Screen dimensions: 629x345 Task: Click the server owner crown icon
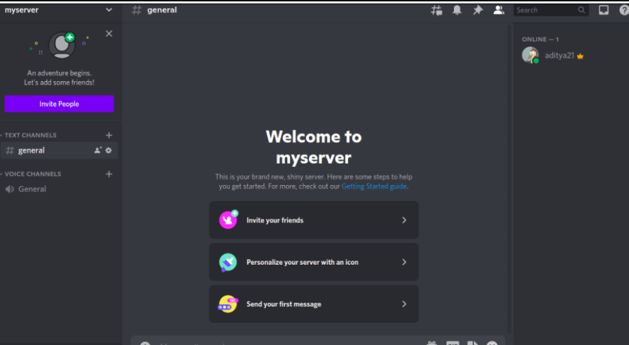coord(580,56)
